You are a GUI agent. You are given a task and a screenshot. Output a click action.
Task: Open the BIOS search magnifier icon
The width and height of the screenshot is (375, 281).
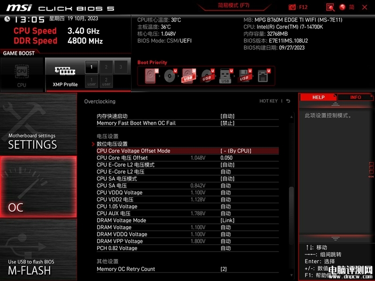click(330, 7)
